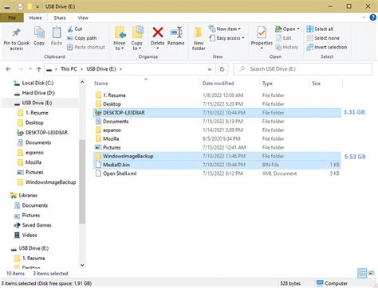The height and width of the screenshot is (288, 378).
Task: Click Edit in the Open group
Action: click(x=284, y=38)
